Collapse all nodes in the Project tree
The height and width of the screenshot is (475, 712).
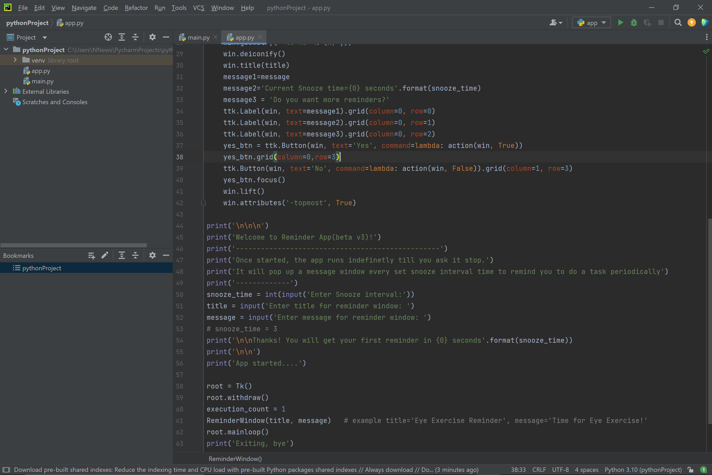click(x=135, y=37)
